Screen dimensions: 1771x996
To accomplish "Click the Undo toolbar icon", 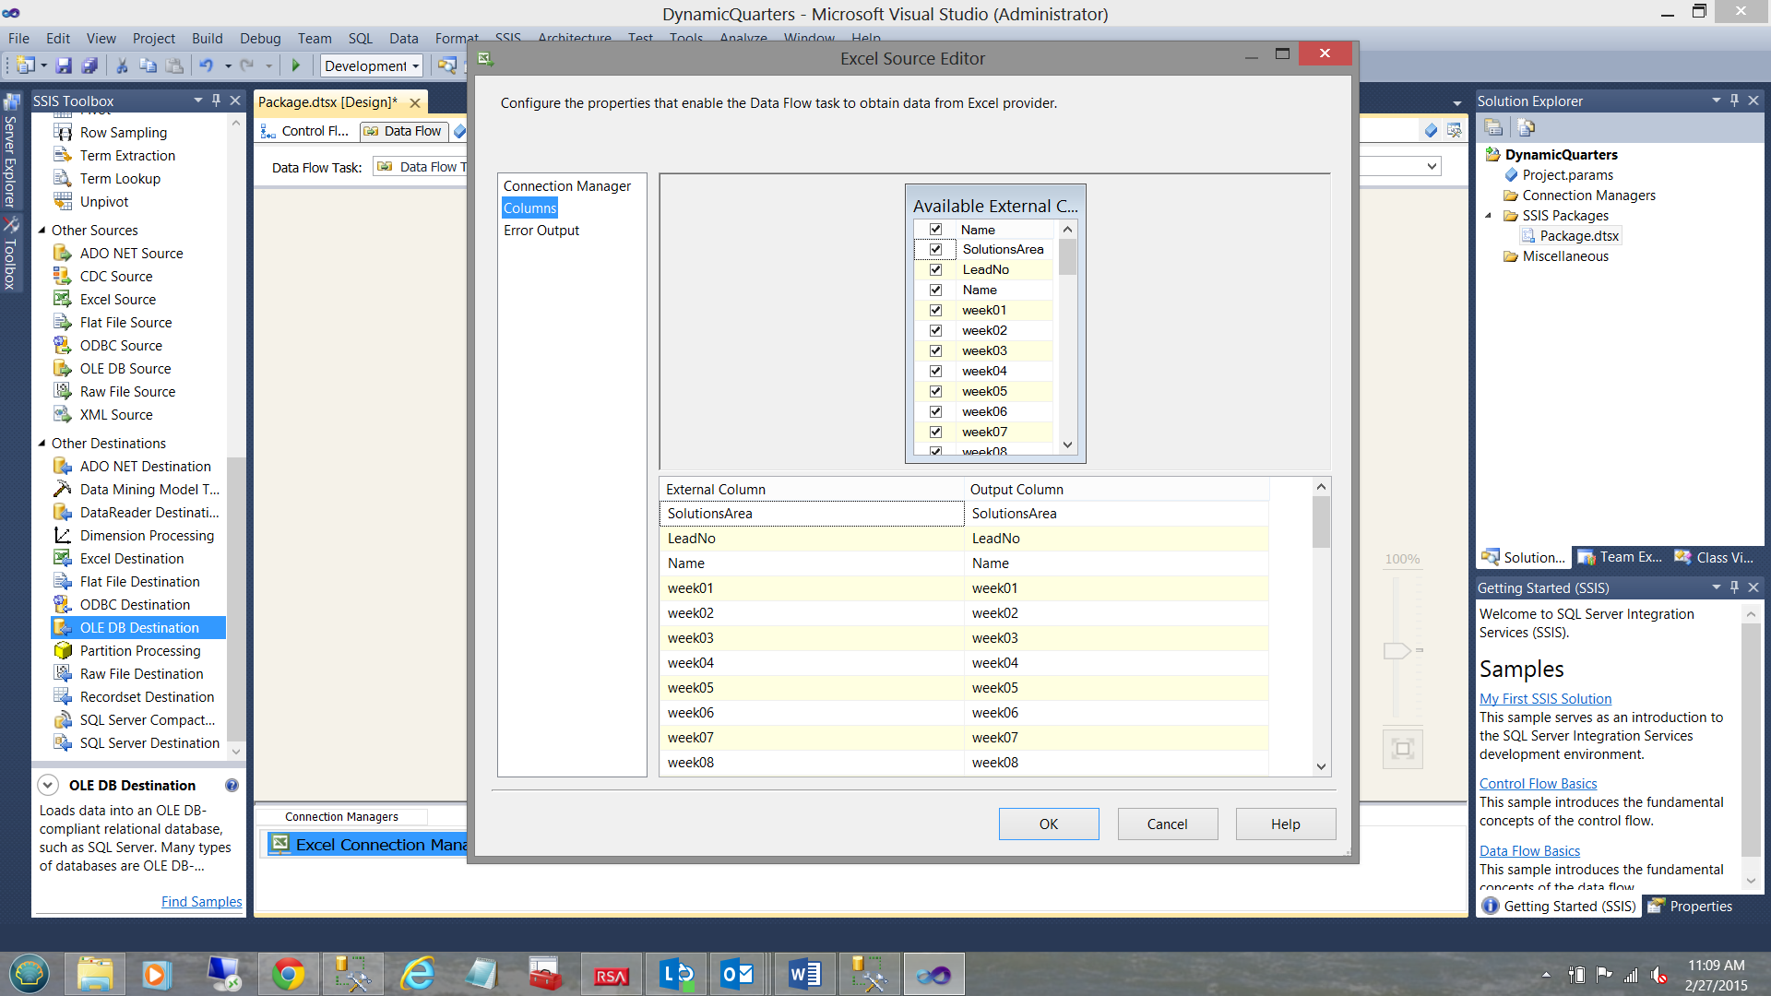I will (206, 65).
